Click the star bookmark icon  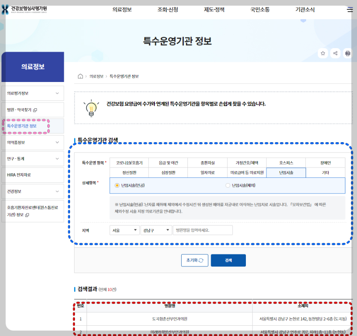point(323,53)
